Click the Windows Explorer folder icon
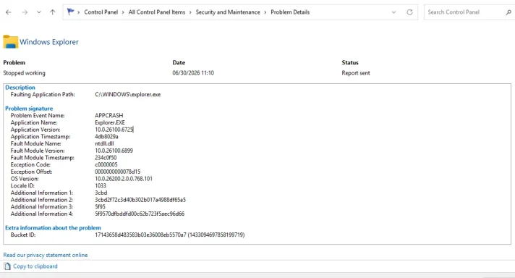This screenshot has height=278, width=515. click(11, 42)
